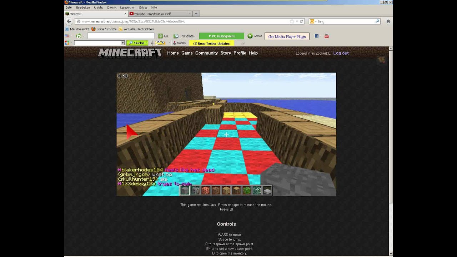457x257 pixels.
Task: Open the Datei menu
Action: (x=69, y=7)
